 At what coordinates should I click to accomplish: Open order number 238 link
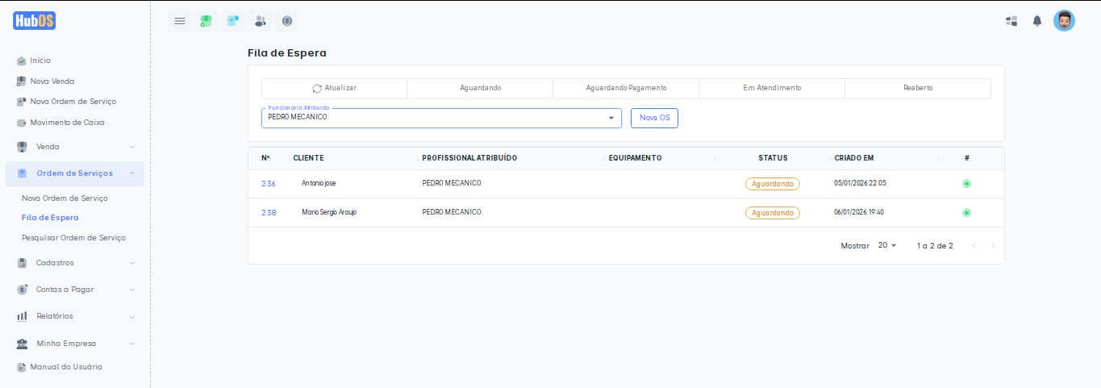click(x=269, y=213)
